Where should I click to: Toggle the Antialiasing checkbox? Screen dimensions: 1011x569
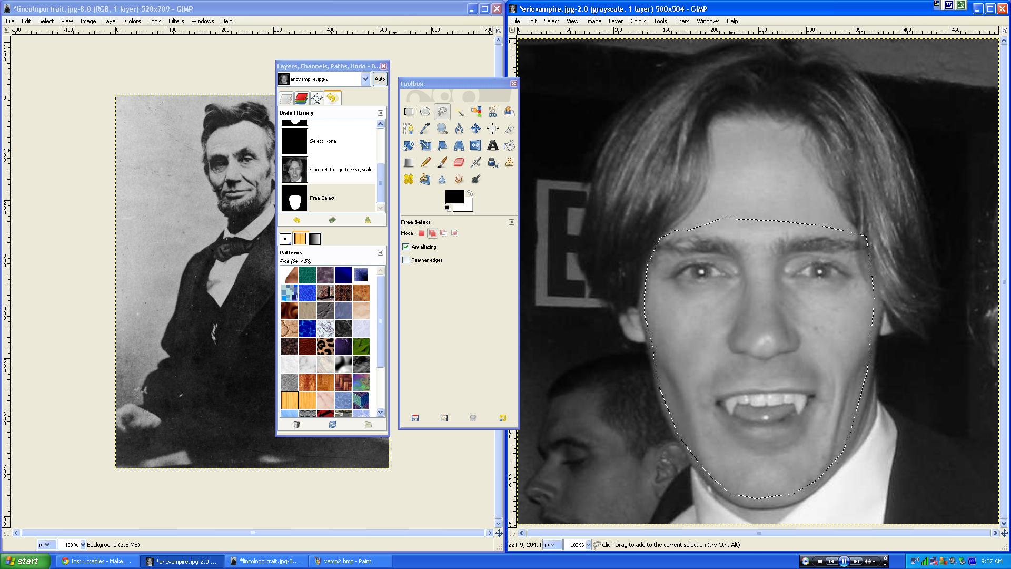click(x=405, y=247)
